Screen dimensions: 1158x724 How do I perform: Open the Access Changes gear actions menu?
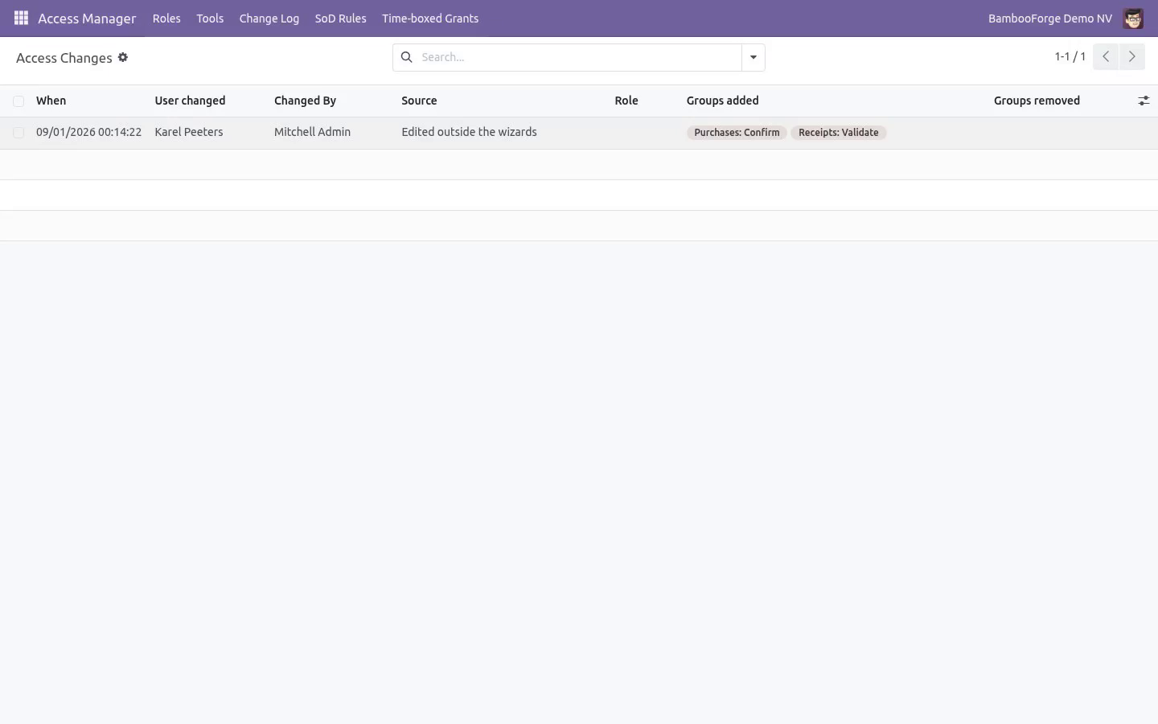tap(123, 57)
